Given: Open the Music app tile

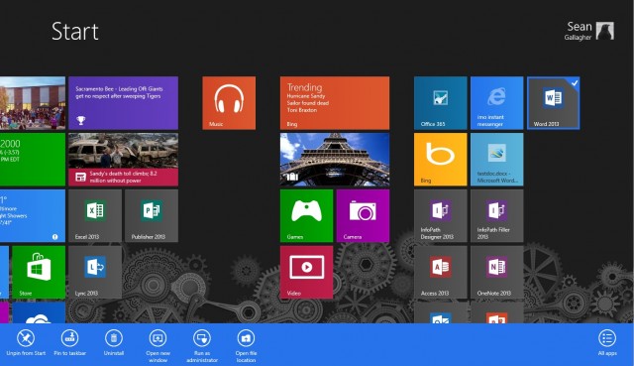Looking at the screenshot, I should pos(229,103).
